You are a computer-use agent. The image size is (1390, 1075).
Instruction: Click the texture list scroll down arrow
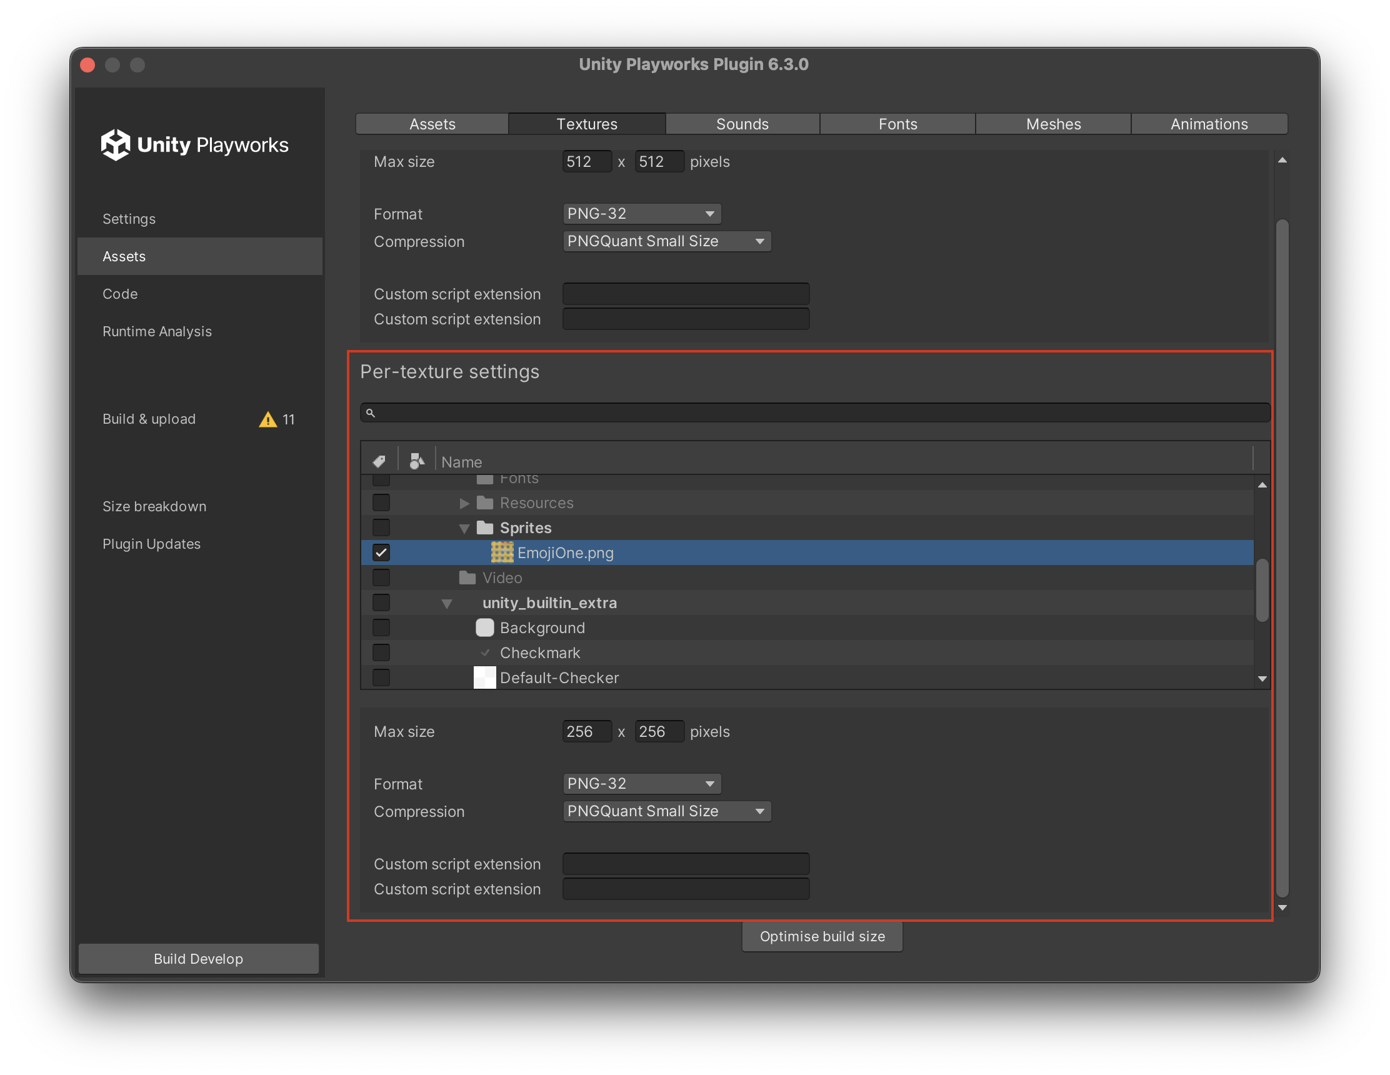click(x=1262, y=679)
